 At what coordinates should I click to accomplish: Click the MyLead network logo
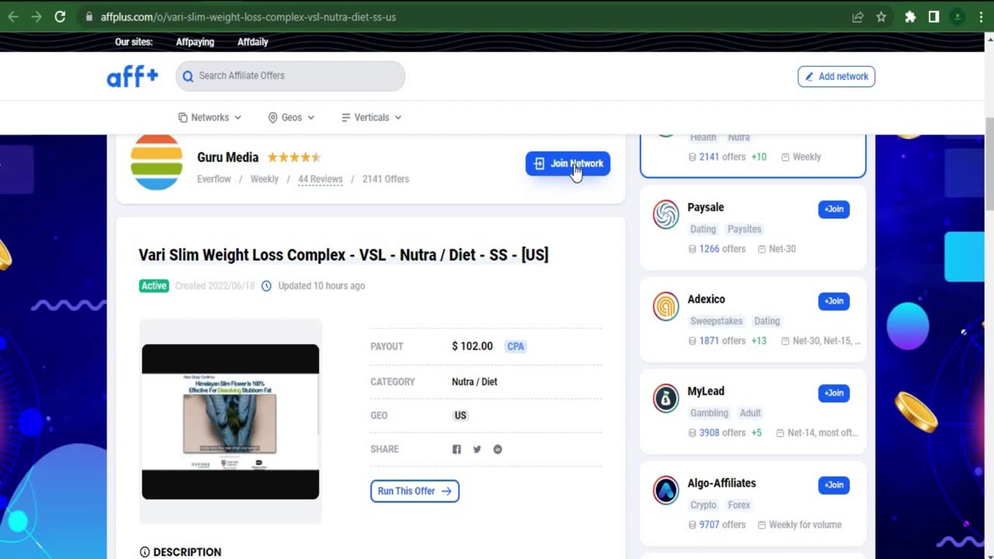[666, 399]
